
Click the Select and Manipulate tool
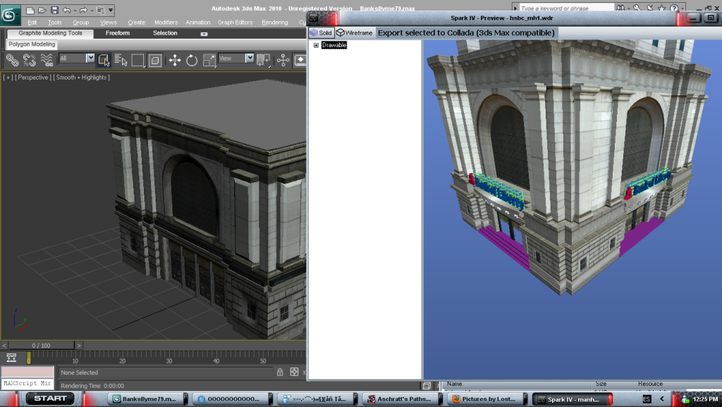(283, 61)
